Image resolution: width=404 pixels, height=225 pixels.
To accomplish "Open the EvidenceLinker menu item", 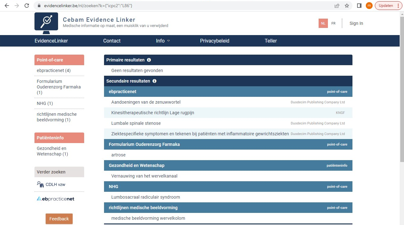I will click(x=51, y=41).
